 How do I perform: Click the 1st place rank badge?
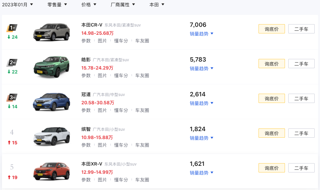click(x=12, y=28)
